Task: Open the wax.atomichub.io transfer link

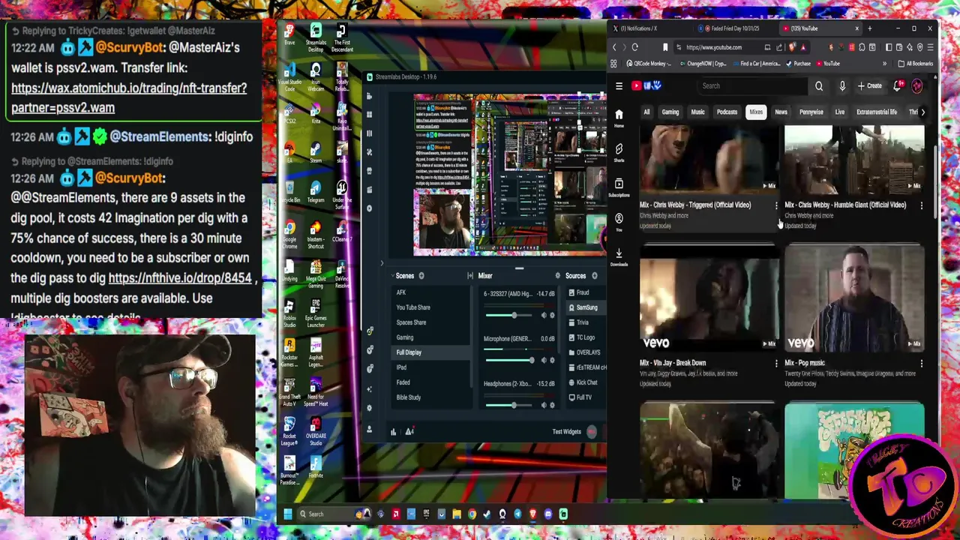Action: click(x=129, y=97)
